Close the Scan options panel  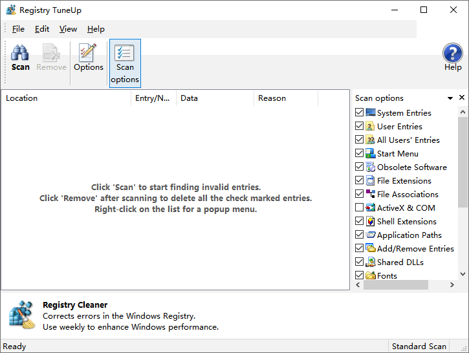coord(461,98)
